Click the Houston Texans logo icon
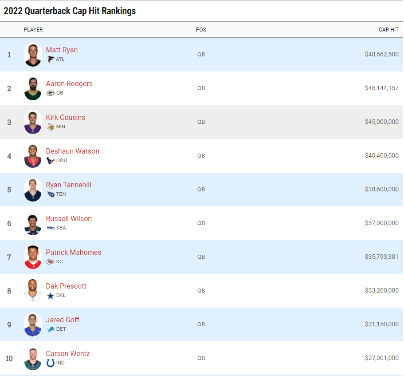This screenshot has height=376, width=404. 51,160
